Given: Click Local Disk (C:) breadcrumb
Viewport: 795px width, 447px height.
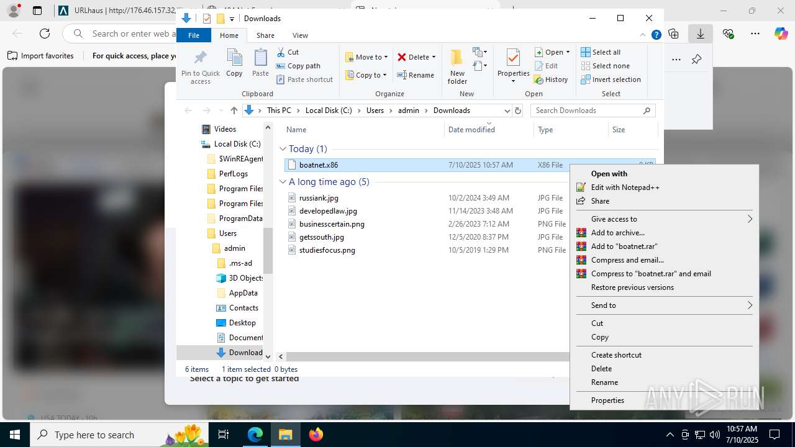Looking at the screenshot, I should [329, 111].
